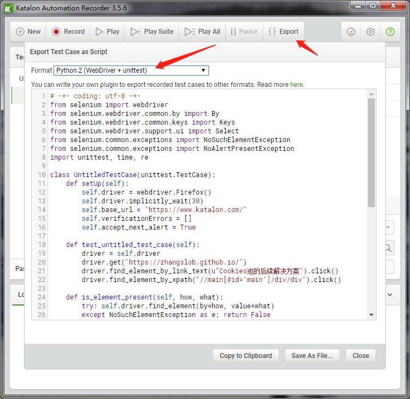410x399 pixels.
Task: Click the NoAlertPresentException import line
Action: click(172, 149)
